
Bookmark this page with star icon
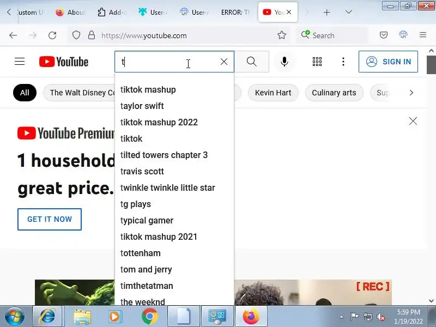click(281, 35)
